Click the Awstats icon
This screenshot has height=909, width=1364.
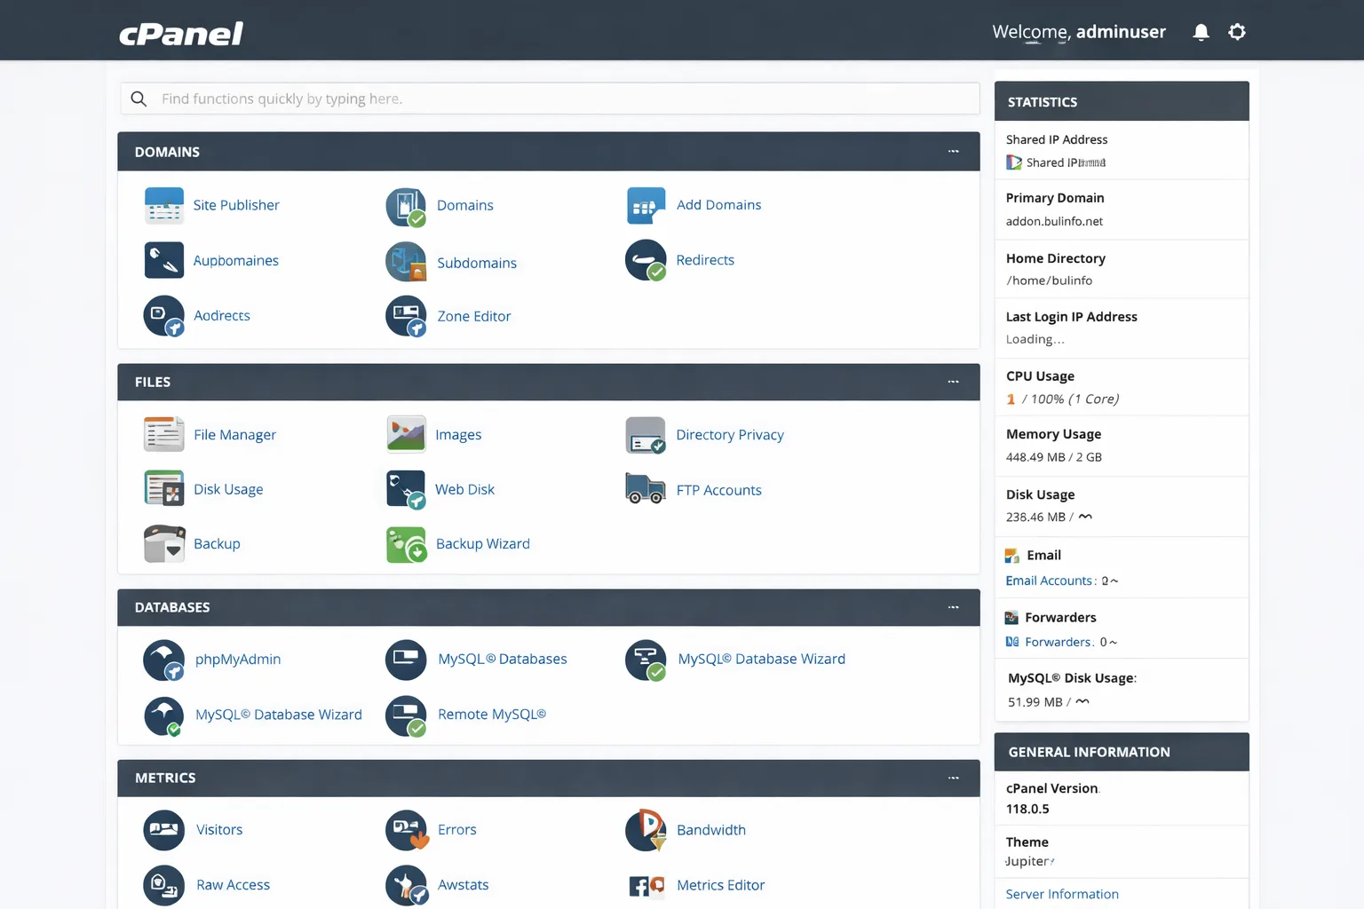(x=407, y=885)
